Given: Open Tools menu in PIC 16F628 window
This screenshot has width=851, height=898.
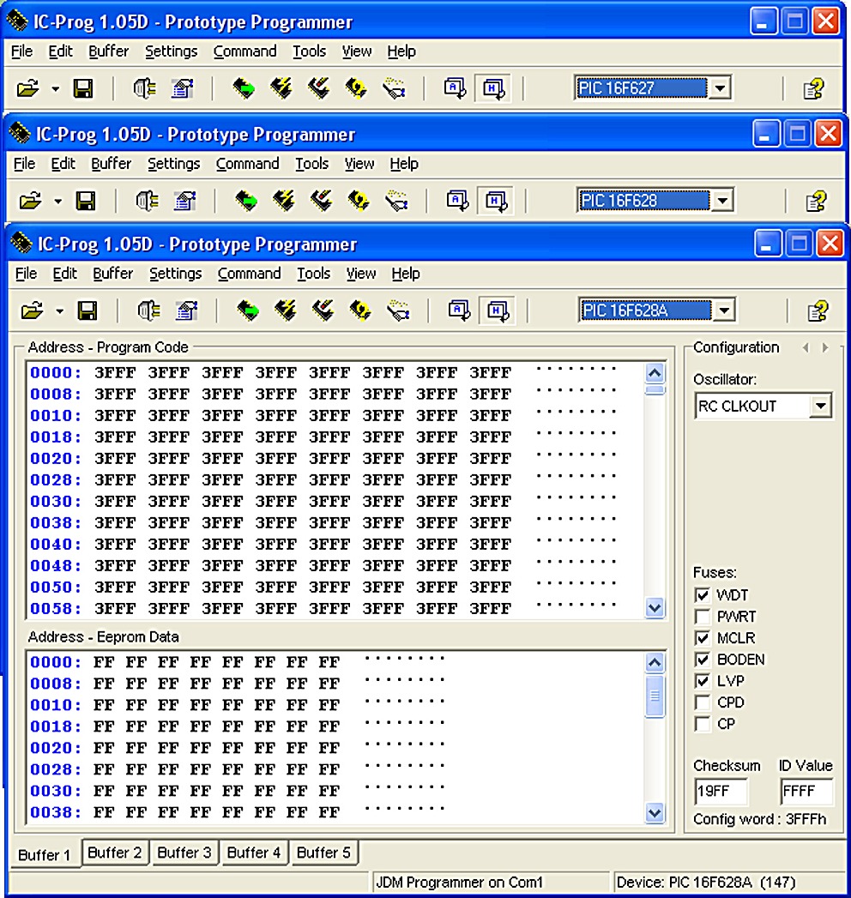Looking at the screenshot, I should pyautogui.click(x=311, y=164).
